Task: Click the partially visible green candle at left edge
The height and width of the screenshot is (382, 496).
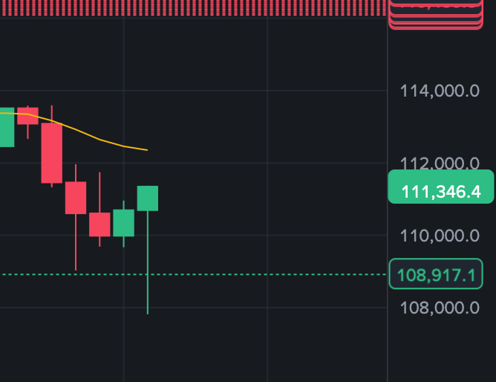Action: (x=7, y=127)
